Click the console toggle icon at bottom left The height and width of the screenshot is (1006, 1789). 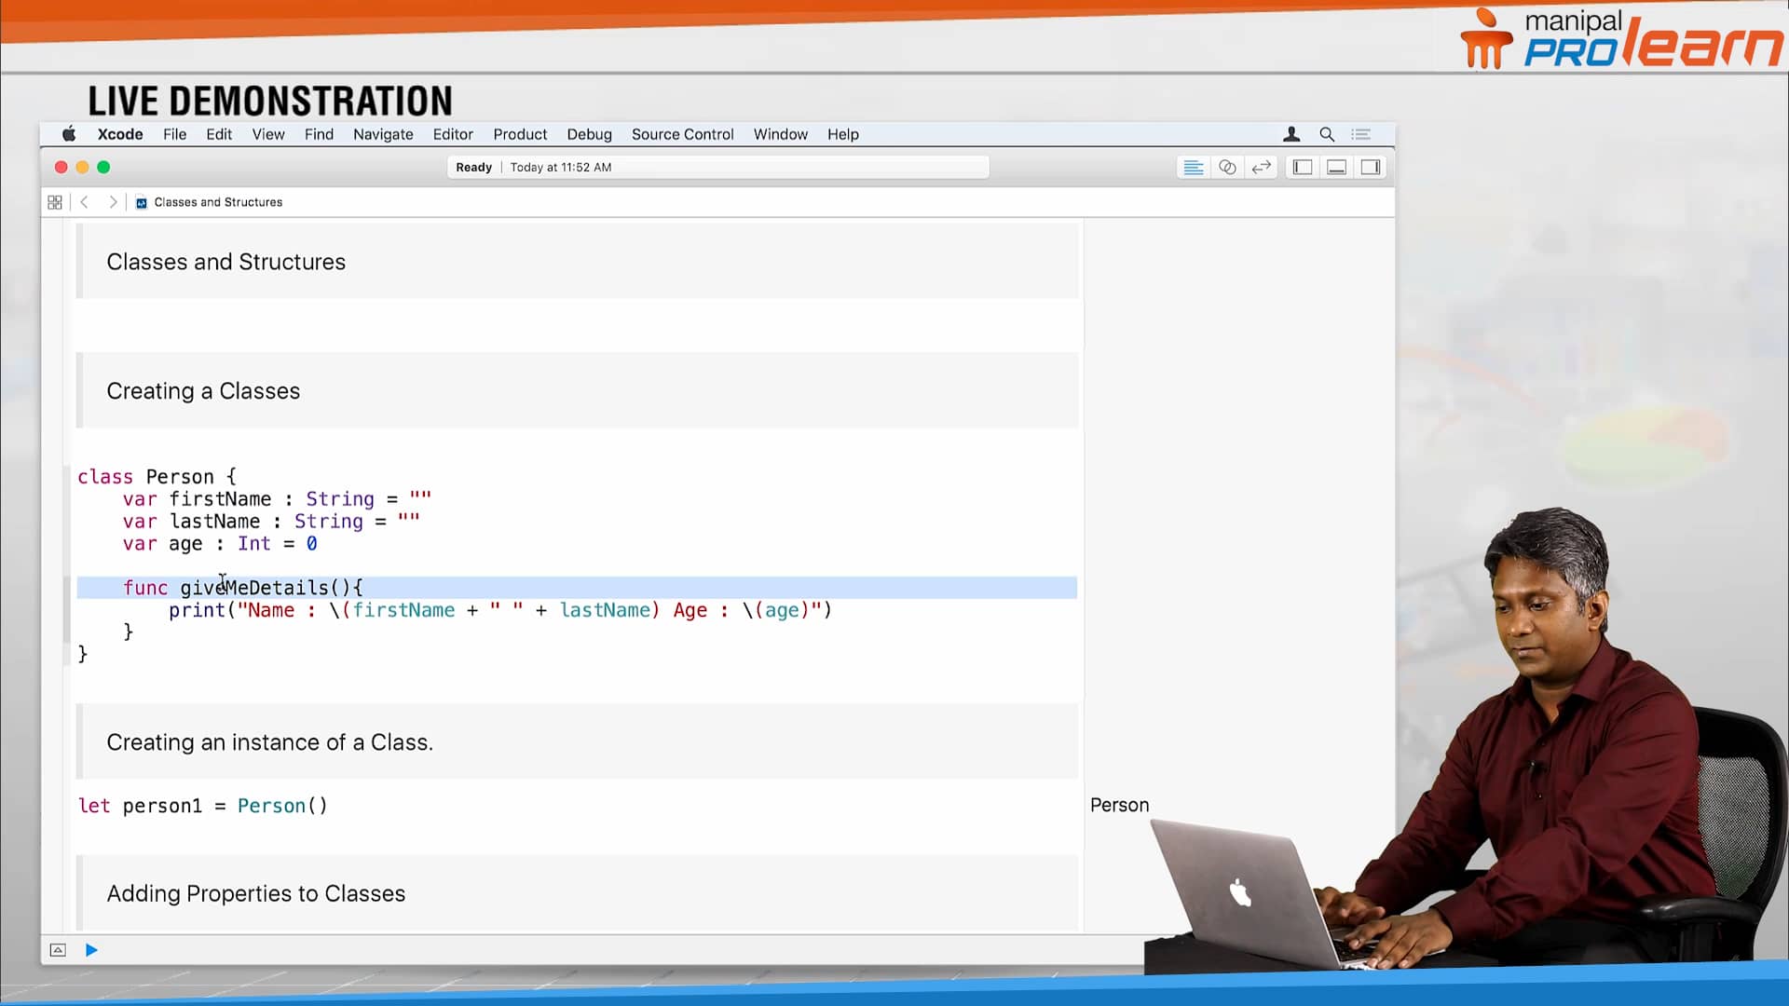pos(57,949)
